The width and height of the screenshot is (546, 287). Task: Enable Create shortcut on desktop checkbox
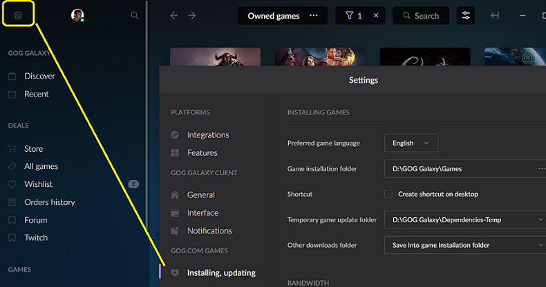click(388, 194)
